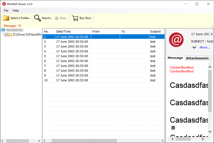
Task: Select message row number 8
Action: pyautogui.click(x=104, y=71)
